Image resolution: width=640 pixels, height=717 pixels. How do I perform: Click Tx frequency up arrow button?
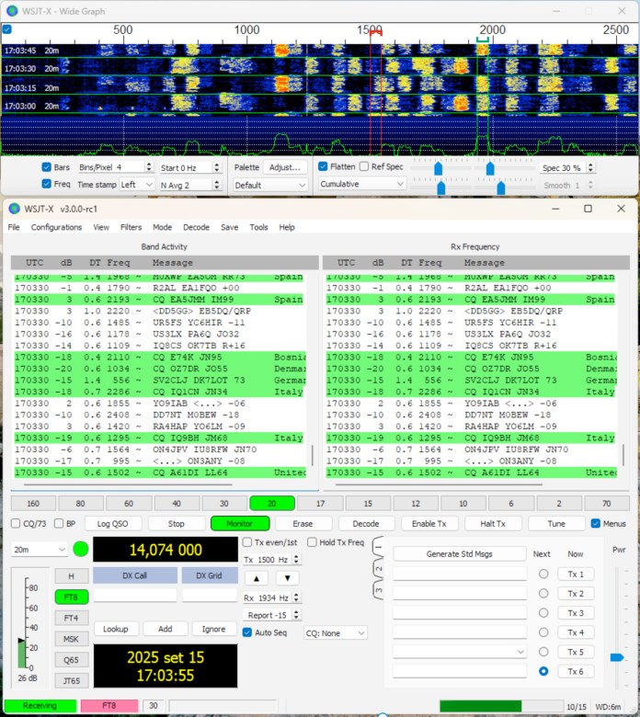pyautogui.click(x=257, y=578)
